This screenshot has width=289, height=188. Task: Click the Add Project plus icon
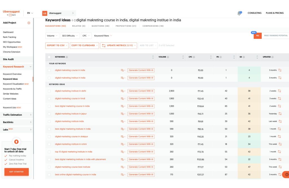pyautogui.click(x=29, y=23)
